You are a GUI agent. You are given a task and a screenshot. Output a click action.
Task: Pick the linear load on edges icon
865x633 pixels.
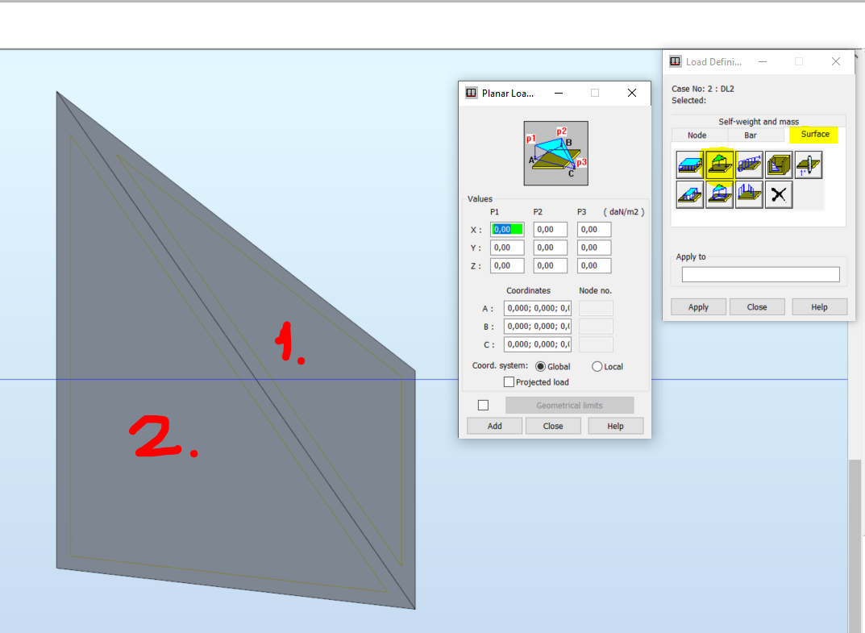pos(748,164)
